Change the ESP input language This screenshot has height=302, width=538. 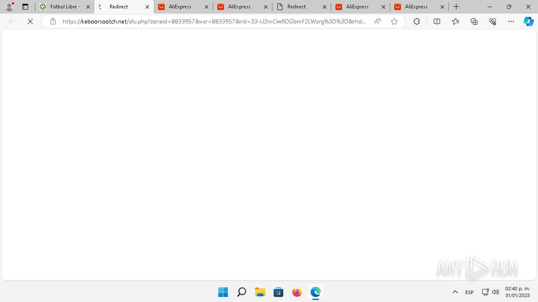click(469, 292)
